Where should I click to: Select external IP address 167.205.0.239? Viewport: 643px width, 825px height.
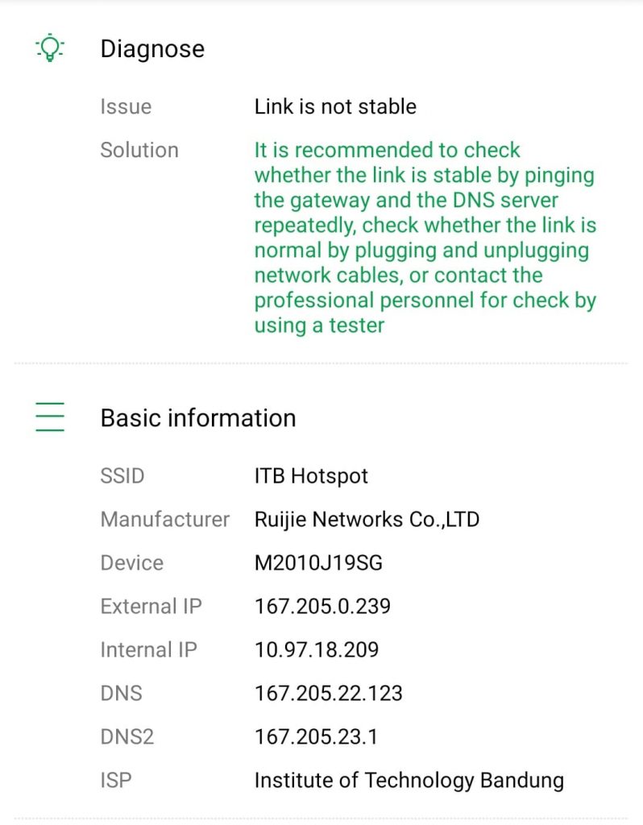[x=322, y=606]
